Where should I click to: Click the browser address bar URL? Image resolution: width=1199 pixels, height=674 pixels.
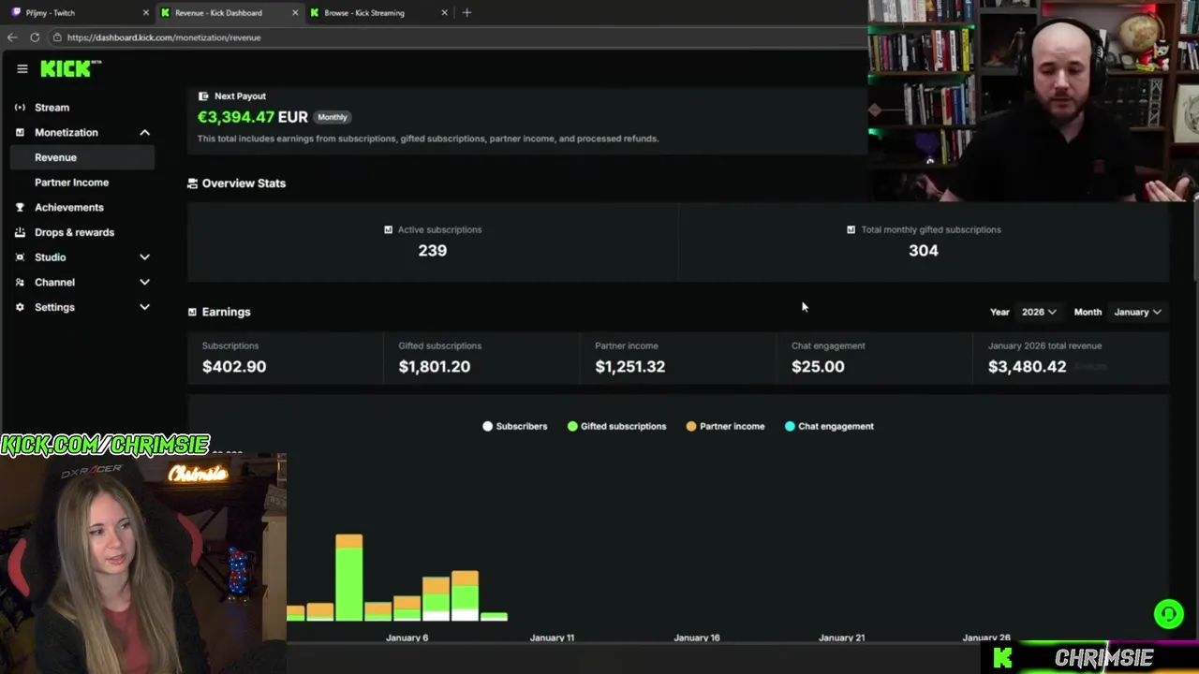164,37
